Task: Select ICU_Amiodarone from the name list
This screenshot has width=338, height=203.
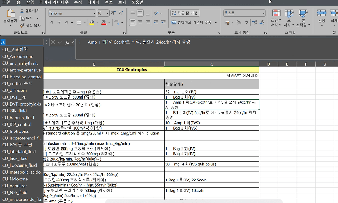Action: coord(17,56)
